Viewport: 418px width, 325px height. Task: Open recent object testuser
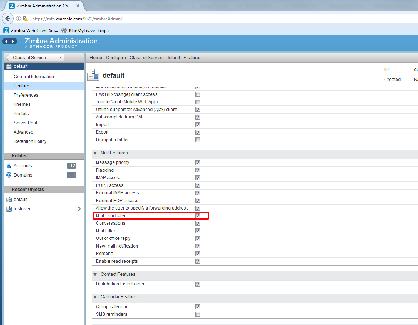point(22,209)
